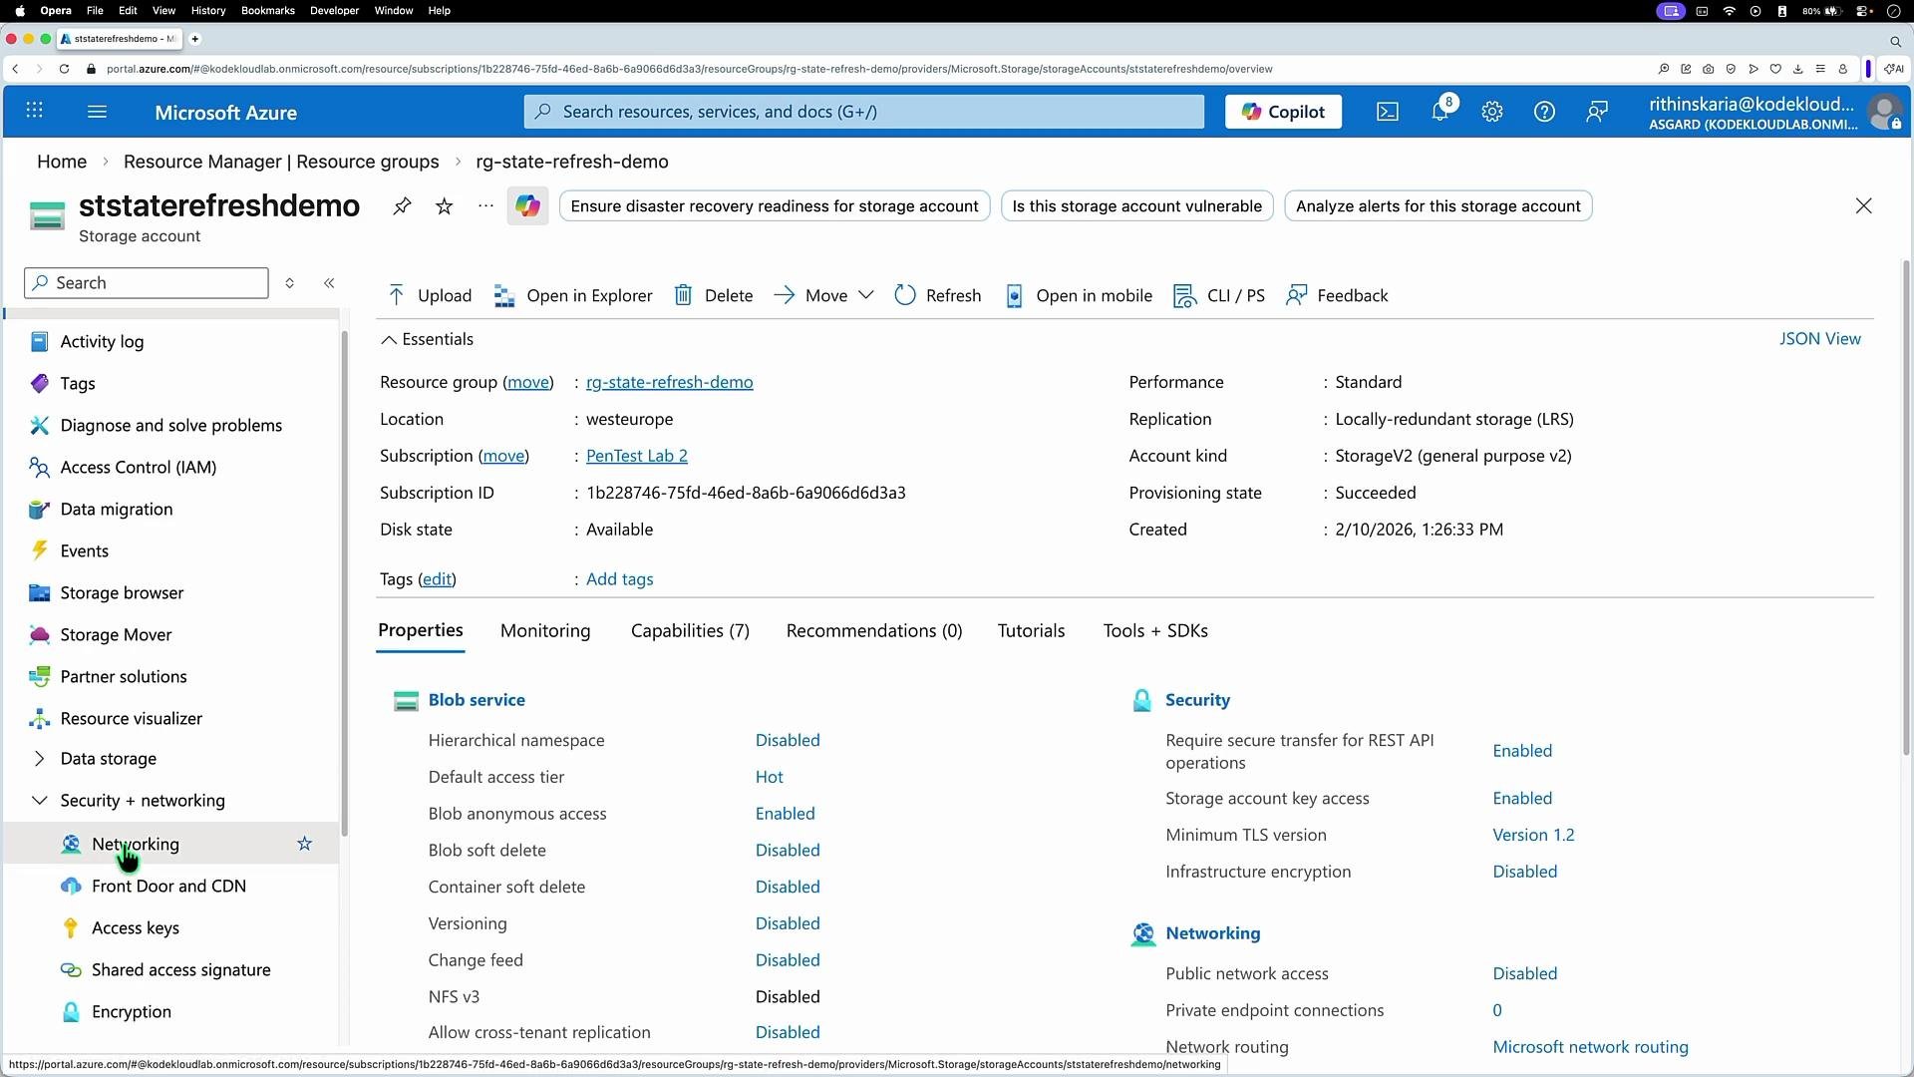This screenshot has width=1914, height=1077.
Task: Open Activity log in sidebar
Action: 102,342
